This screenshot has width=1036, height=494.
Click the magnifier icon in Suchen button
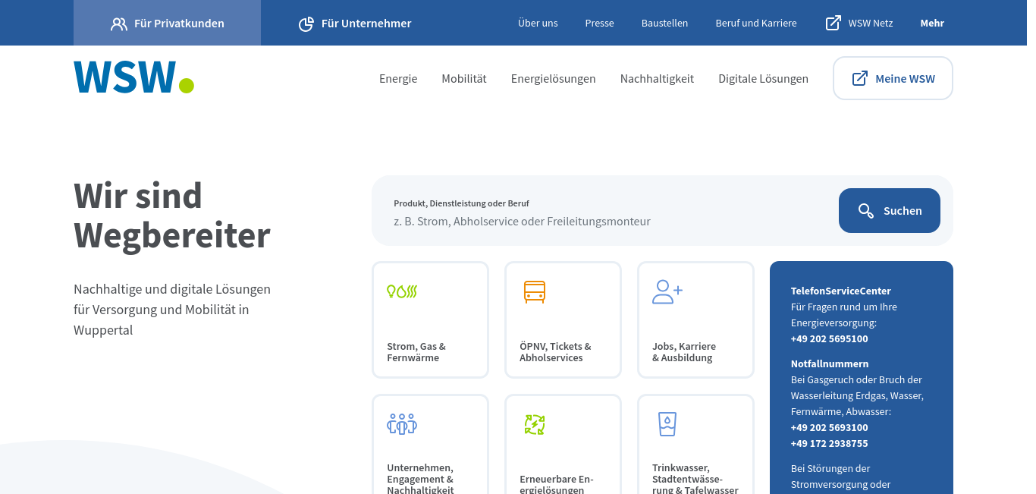point(865,211)
